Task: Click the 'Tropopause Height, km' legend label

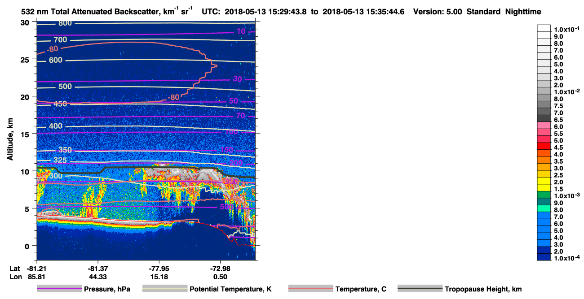Action: [x=483, y=289]
